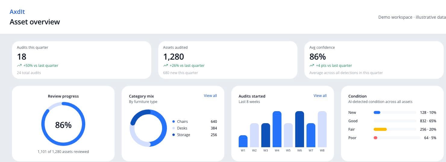Click the By furniture type subtitle
Viewport: 446px width, 162px height.
[143, 101]
